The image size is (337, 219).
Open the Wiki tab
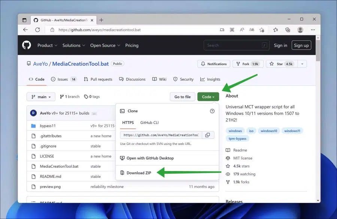pos(159,79)
